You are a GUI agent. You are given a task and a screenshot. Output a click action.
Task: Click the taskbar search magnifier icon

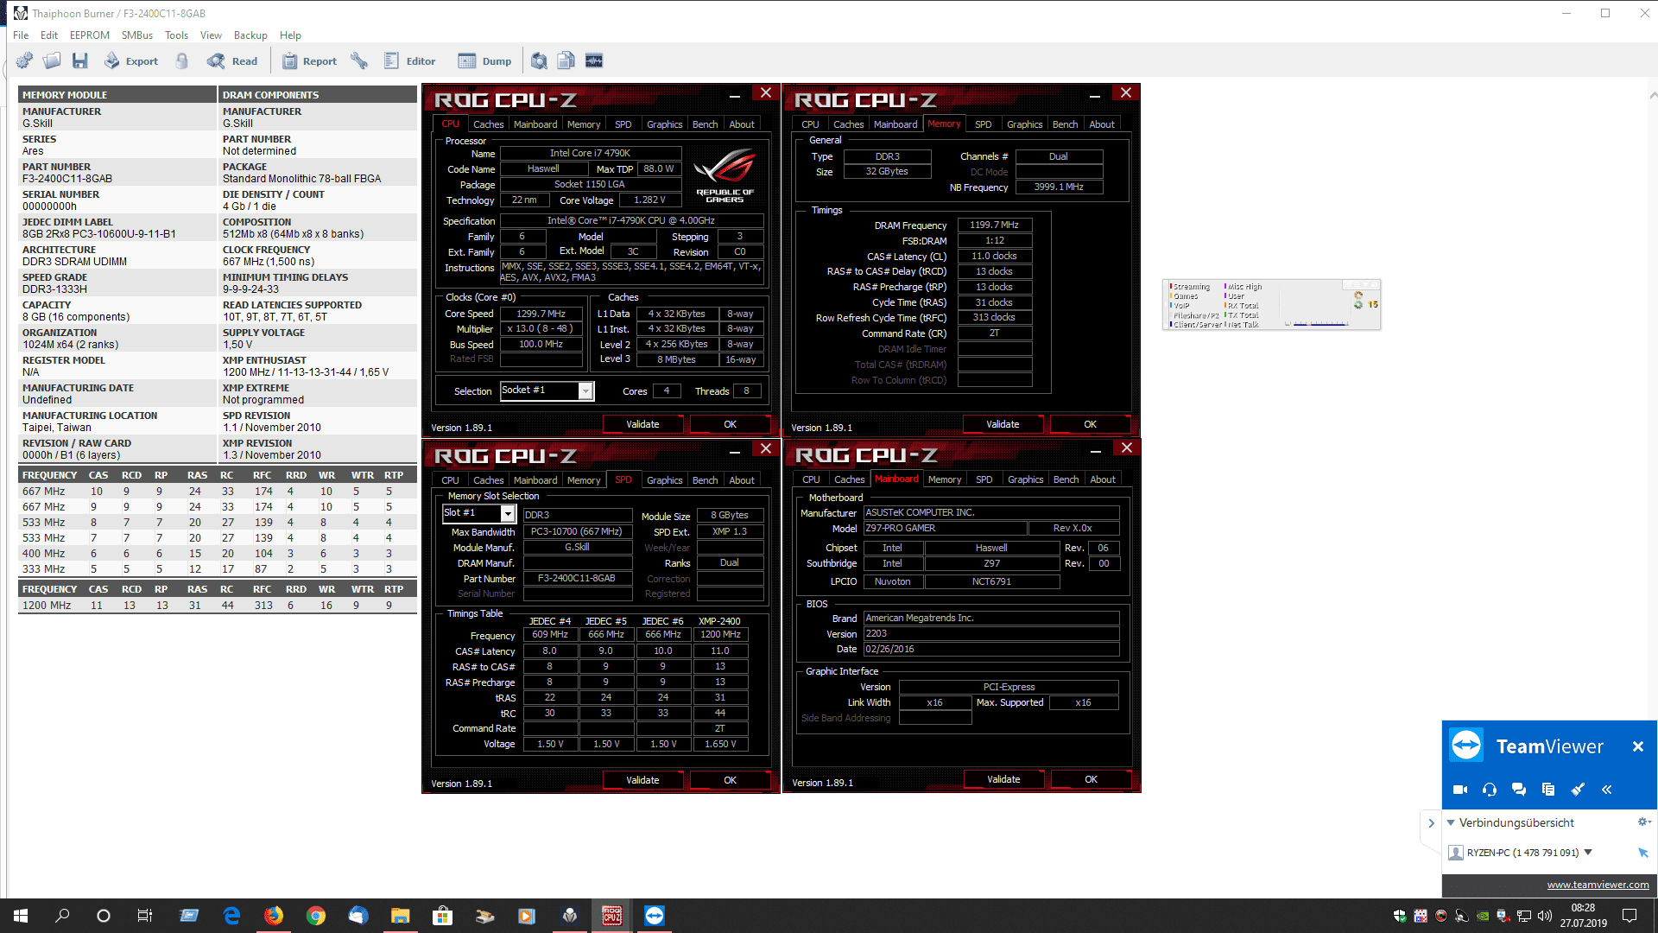(x=62, y=916)
